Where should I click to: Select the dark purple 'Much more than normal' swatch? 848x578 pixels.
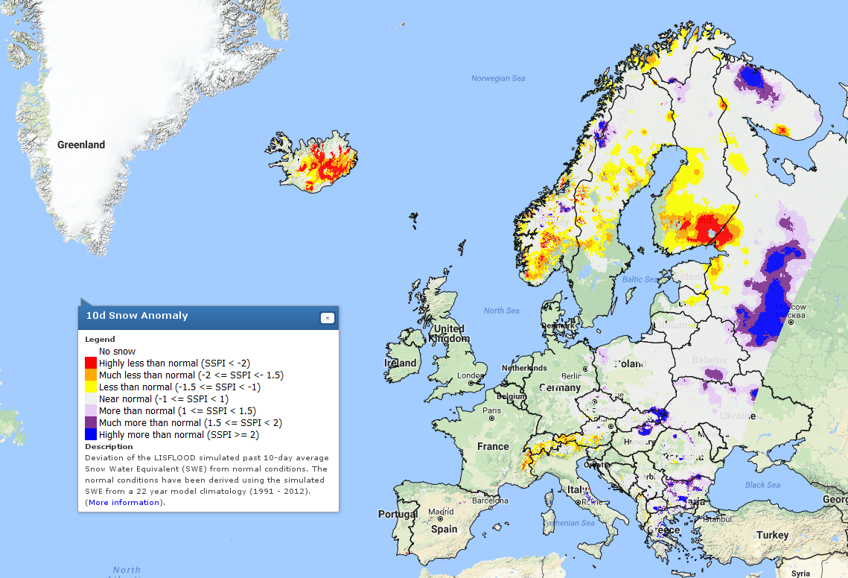[91, 422]
